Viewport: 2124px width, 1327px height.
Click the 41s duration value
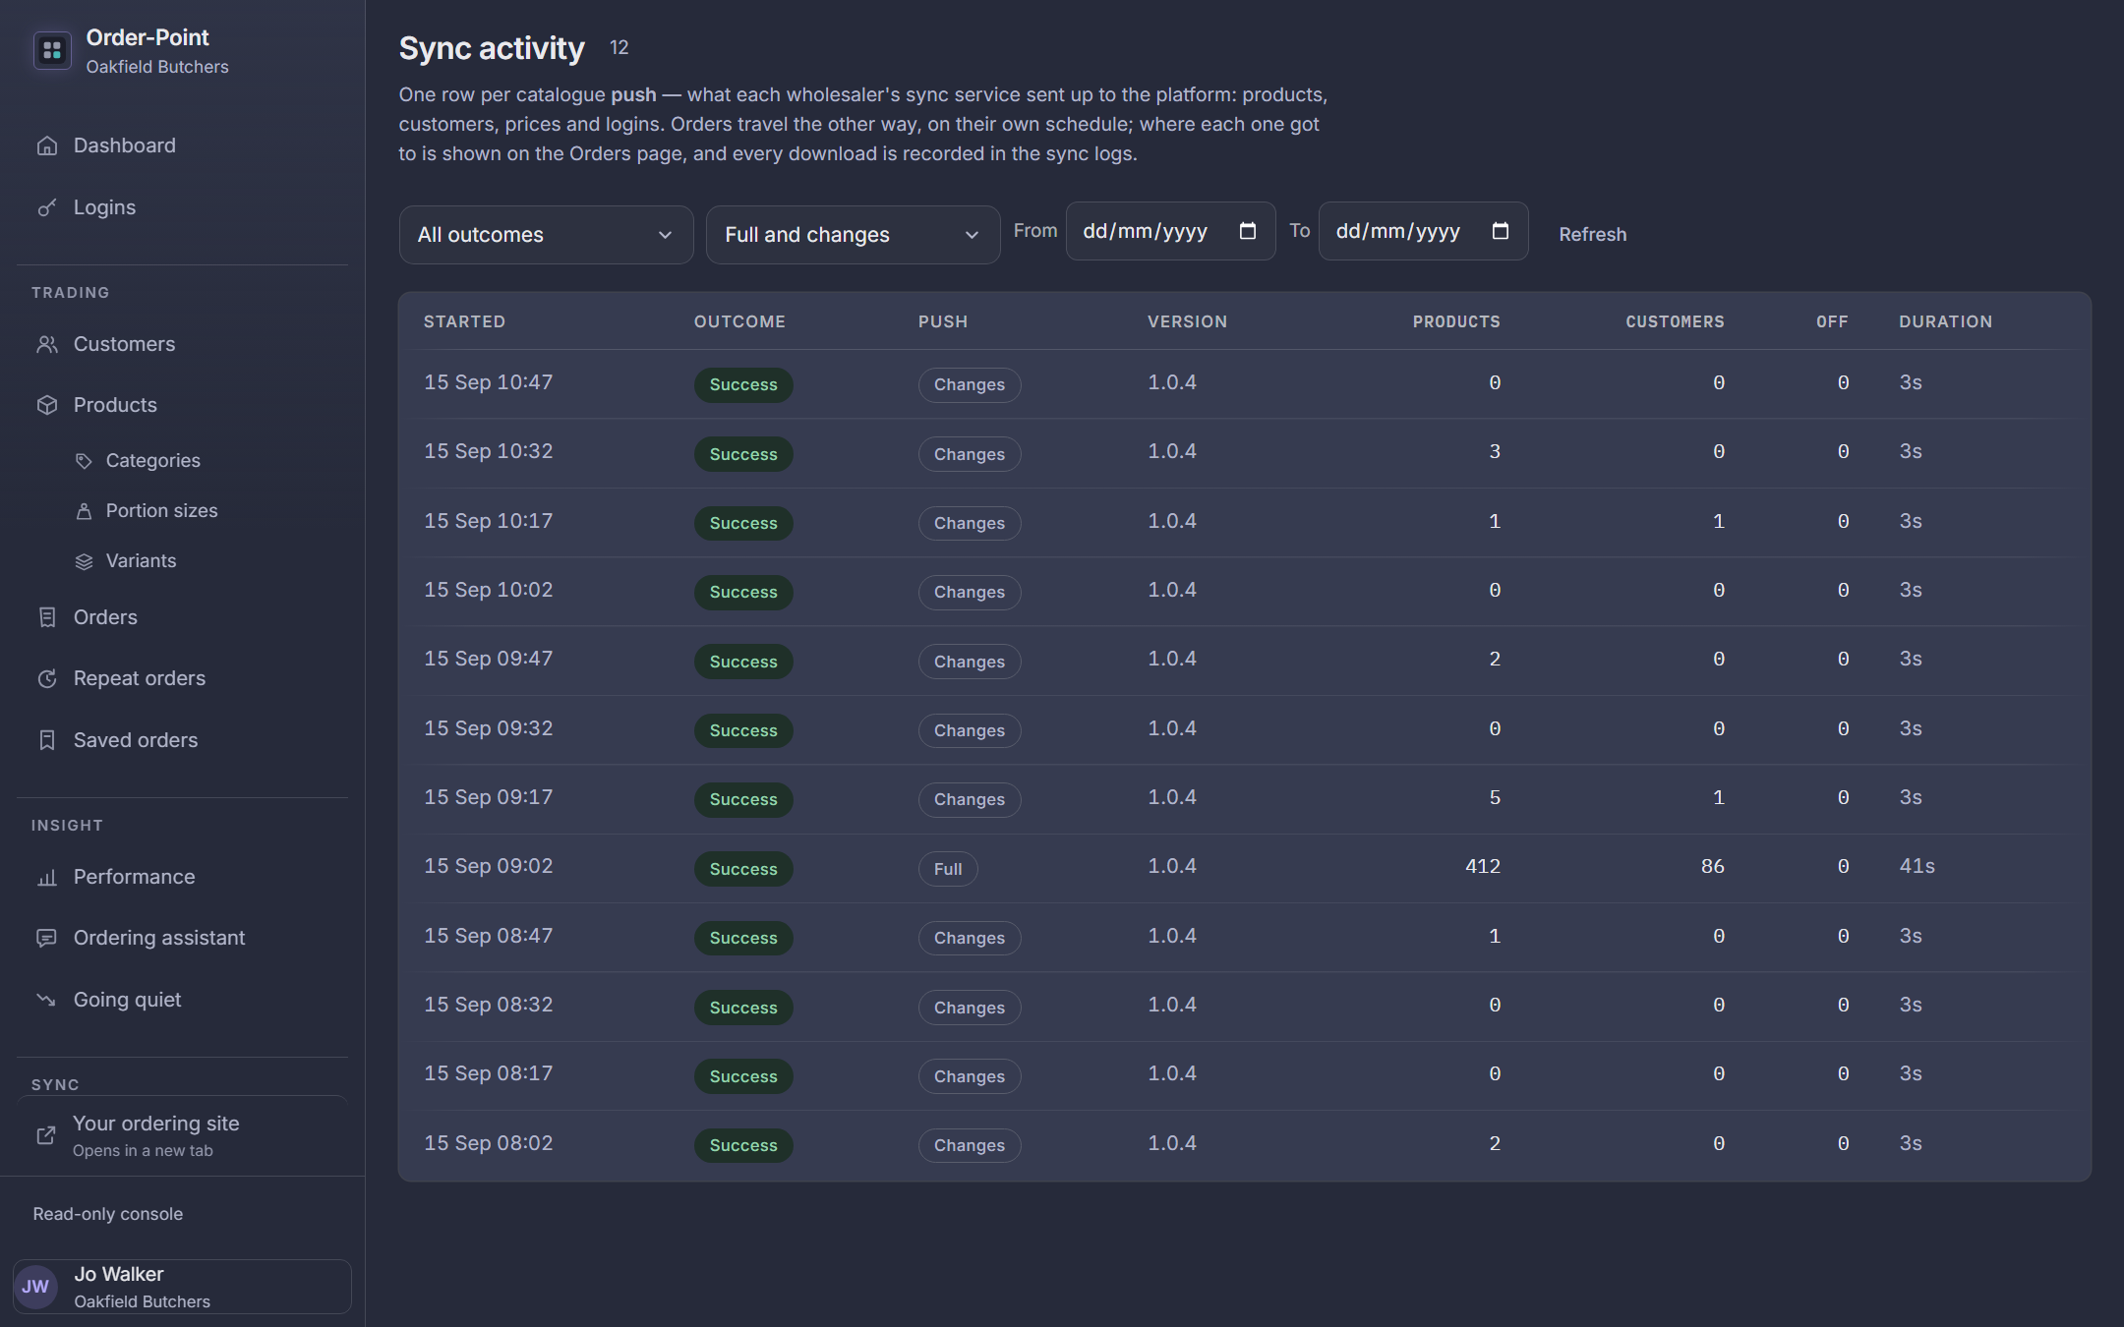[x=1917, y=867]
